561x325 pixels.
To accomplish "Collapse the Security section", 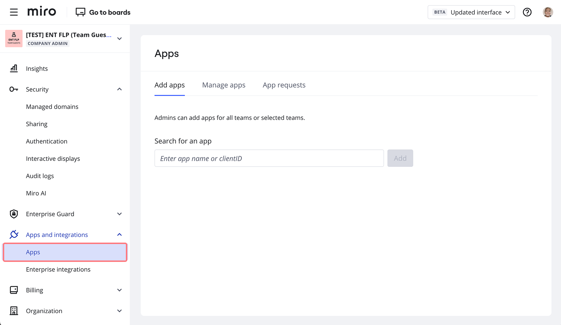I will (x=120, y=89).
